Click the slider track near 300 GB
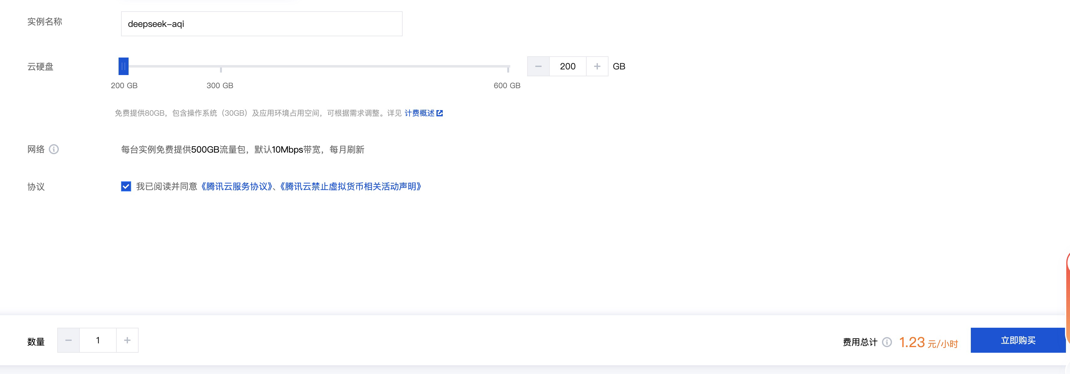 coord(220,66)
